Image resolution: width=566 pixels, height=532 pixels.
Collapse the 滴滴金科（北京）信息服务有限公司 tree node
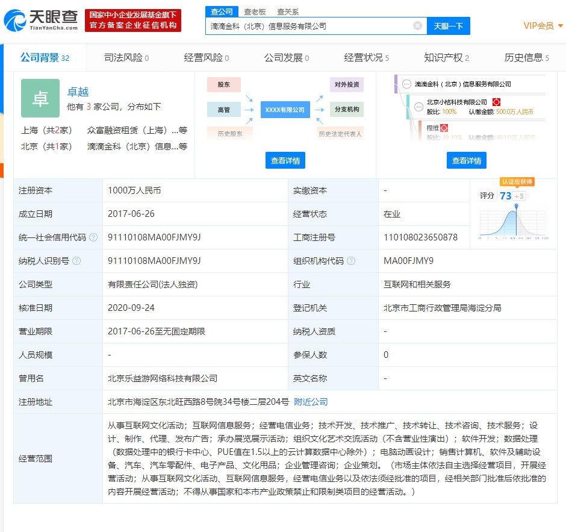(x=406, y=84)
